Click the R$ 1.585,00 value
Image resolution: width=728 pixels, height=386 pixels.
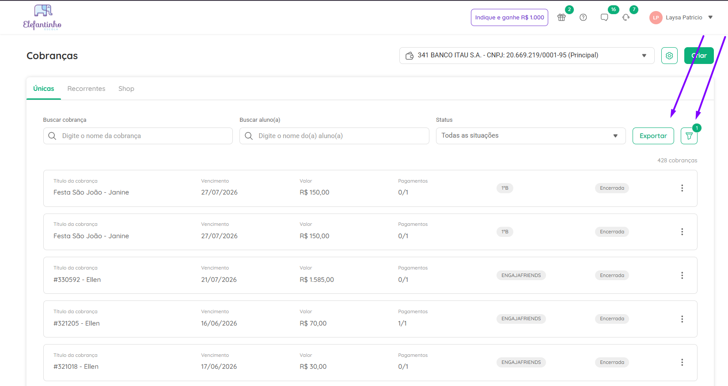tap(317, 280)
